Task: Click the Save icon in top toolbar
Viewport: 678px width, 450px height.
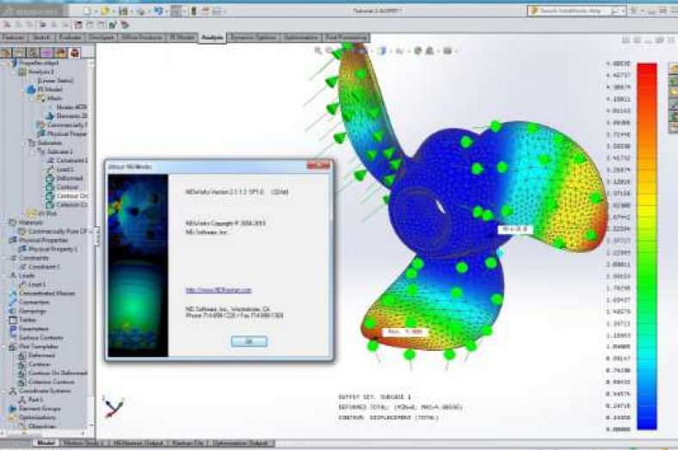Action: (124, 11)
